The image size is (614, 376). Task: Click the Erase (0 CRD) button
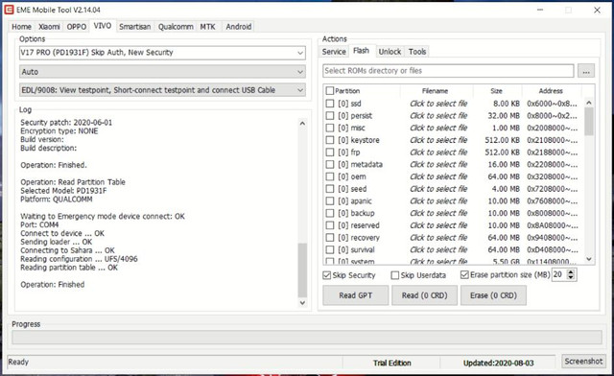[493, 295]
